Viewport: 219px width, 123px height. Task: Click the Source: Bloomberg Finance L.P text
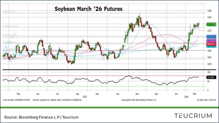click(x=41, y=116)
